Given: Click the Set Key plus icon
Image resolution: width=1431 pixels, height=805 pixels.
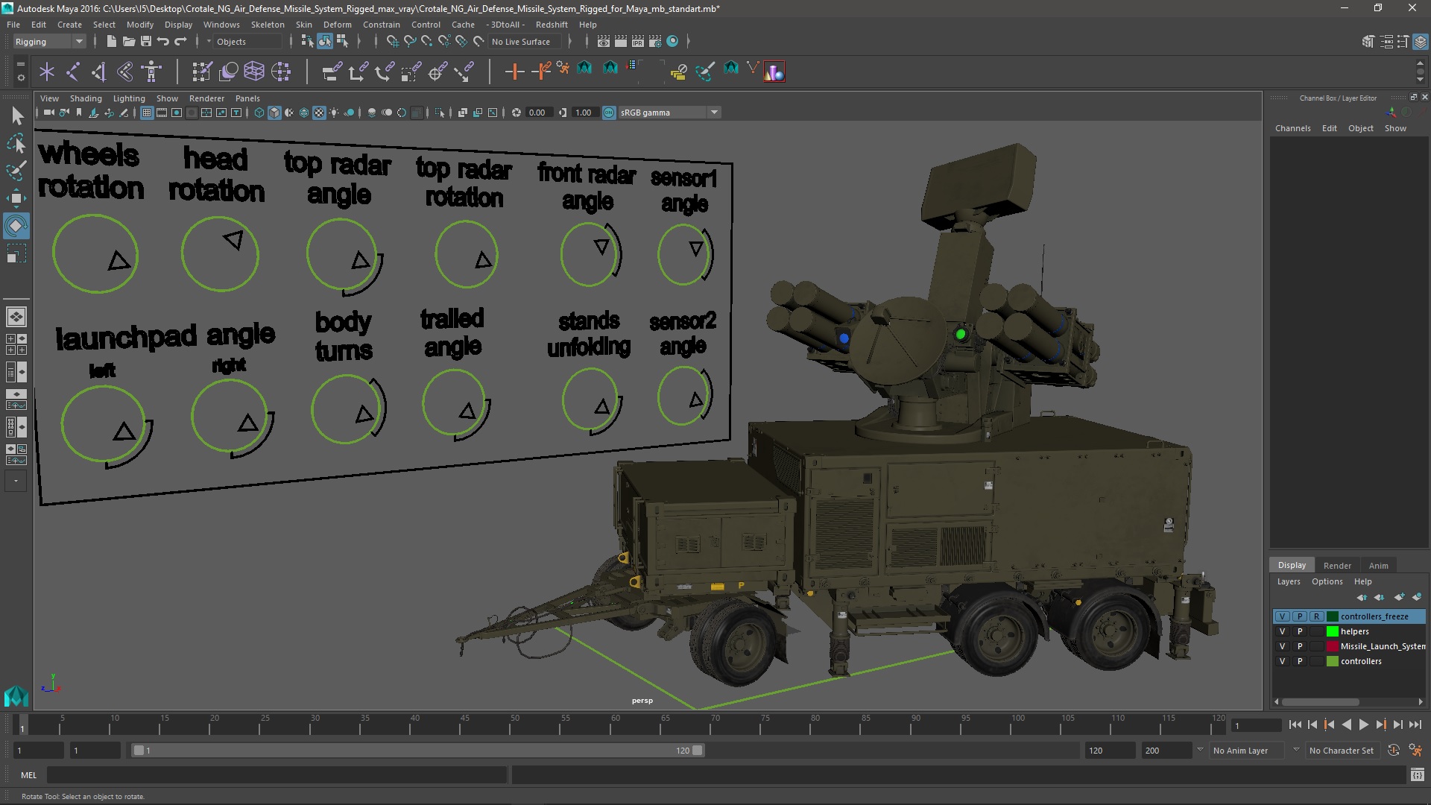Looking at the screenshot, I should pyautogui.click(x=514, y=72).
